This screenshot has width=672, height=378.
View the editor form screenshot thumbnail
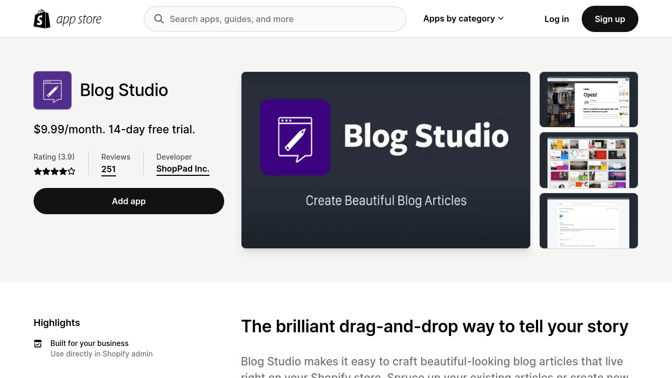(589, 220)
